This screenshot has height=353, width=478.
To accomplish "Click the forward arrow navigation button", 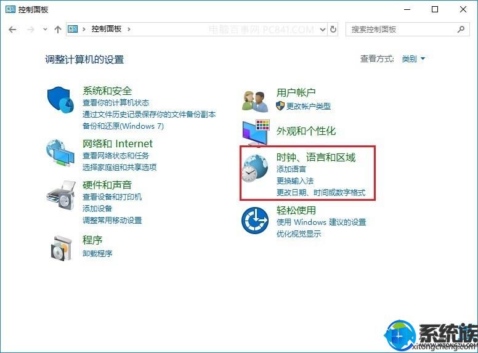I will coord(30,30).
